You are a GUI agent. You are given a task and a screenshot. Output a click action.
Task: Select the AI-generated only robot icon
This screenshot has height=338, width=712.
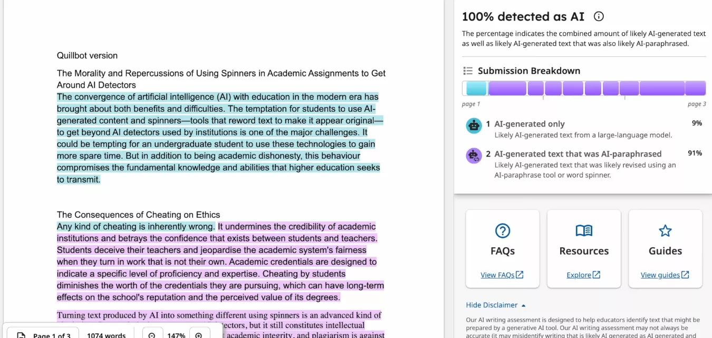[x=474, y=126]
